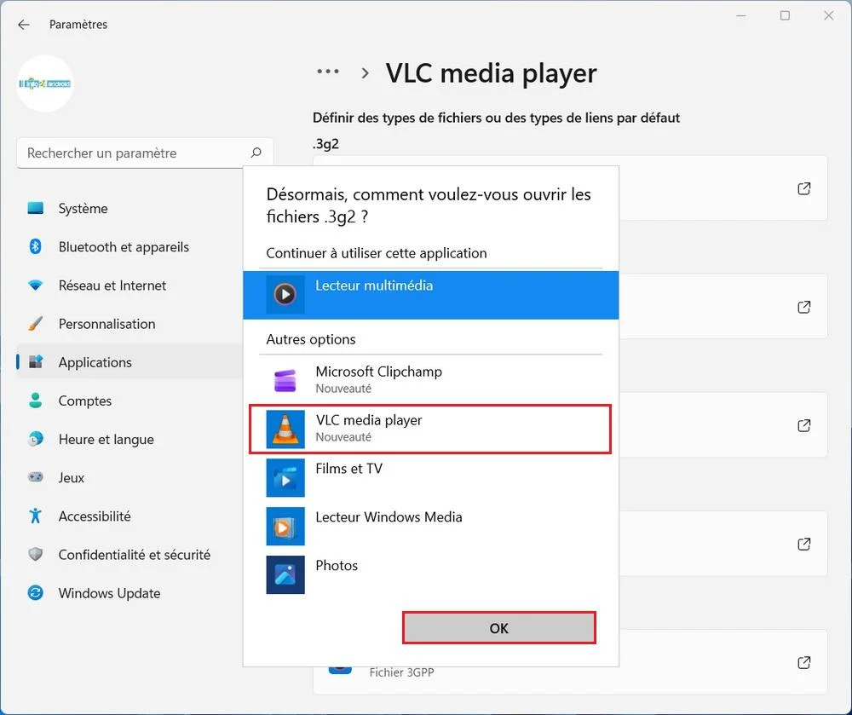Click the Heure et langue globe icon
852x715 pixels.
[x=35, y=439]
